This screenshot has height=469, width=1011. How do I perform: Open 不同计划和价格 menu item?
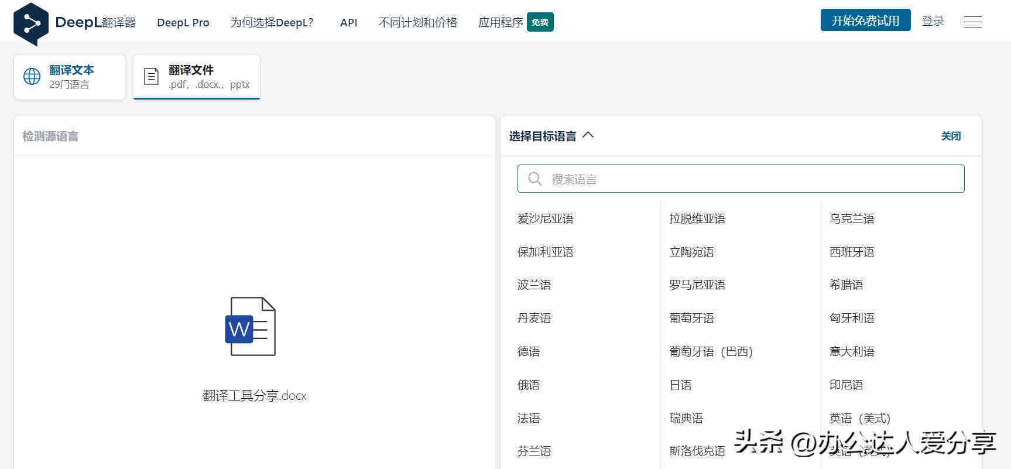pyautogui.click(x=418, y=23)
